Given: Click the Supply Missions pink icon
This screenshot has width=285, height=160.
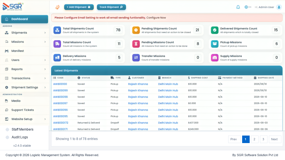Looking at the screenshot, I should click(215, 58).
